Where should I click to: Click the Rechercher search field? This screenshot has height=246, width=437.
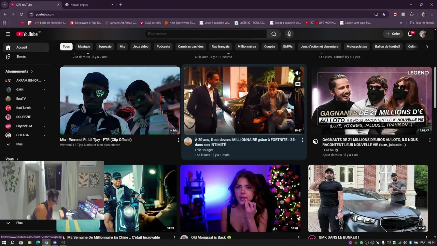click(206, 34)
